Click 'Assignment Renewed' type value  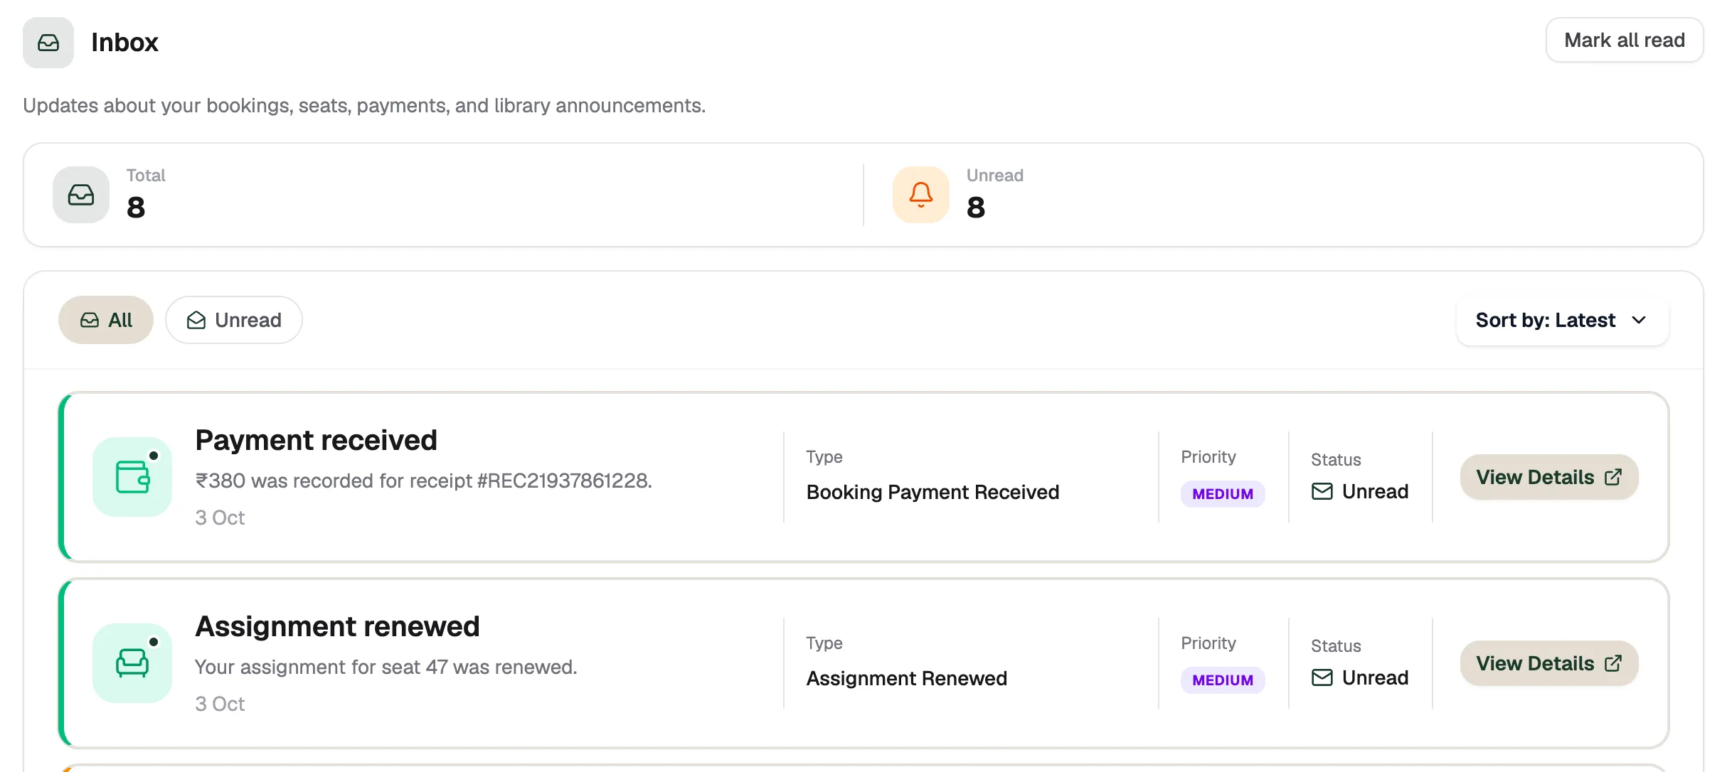pos(906,678)
